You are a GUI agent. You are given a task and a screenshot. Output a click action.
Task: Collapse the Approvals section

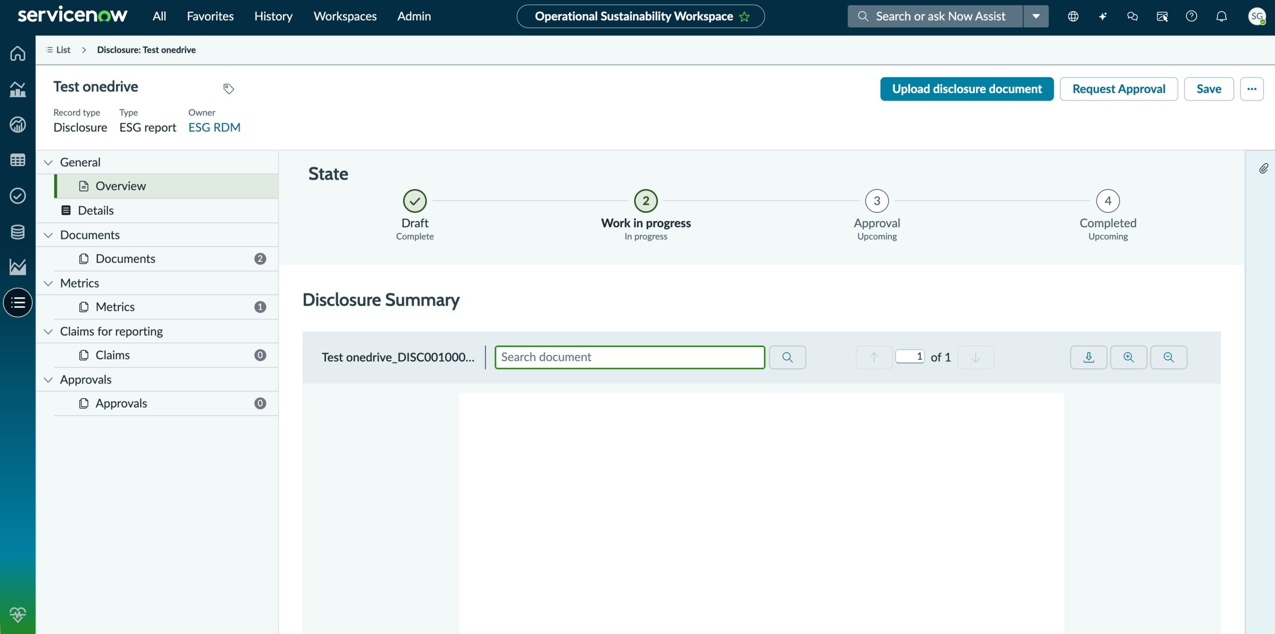pos(48,379)
